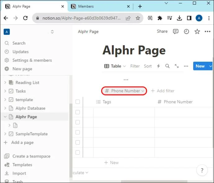The height and width of the screenshot is (183, 214).
Task: Check the first table row checkbox
Action: click(78, 112)
